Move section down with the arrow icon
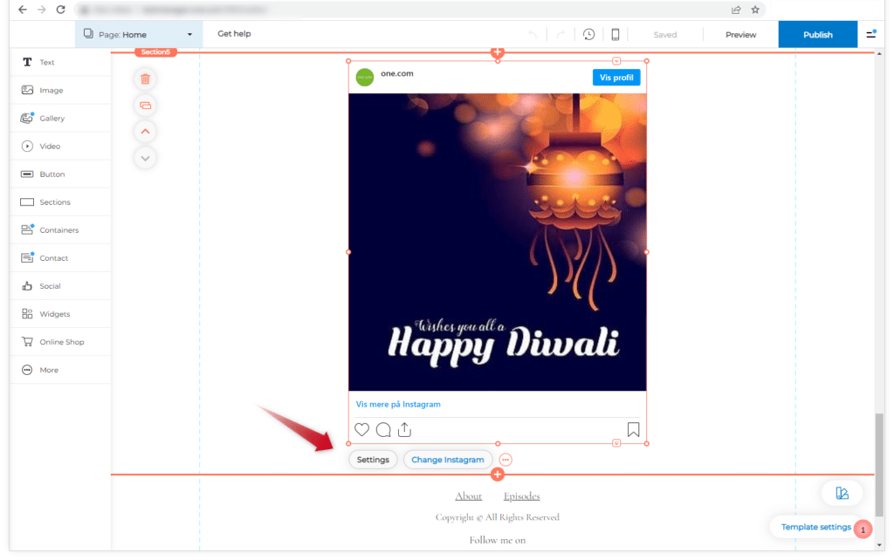The height and width of the screenshot is (560, 894). click(145, 158)
